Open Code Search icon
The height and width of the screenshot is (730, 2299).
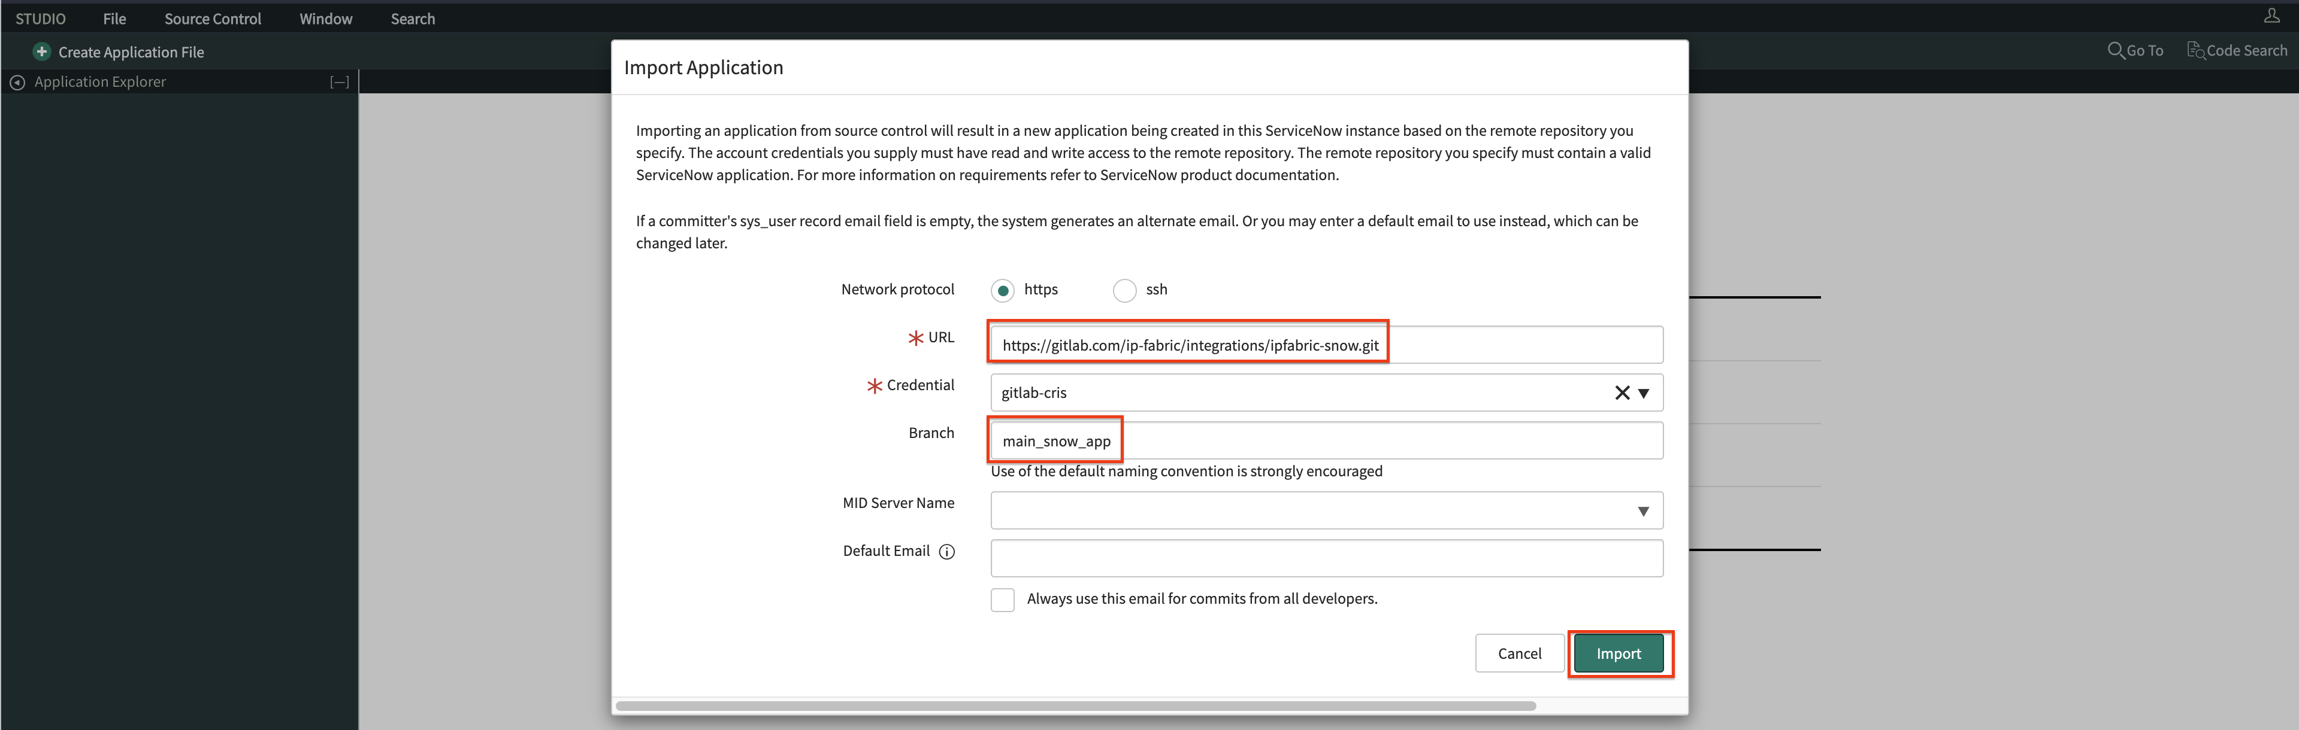(x=2195, y=51)
